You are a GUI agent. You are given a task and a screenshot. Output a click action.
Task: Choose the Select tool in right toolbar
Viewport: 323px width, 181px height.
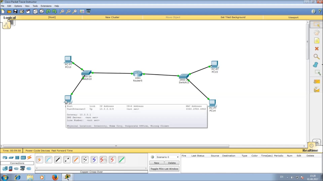pos(317,24)
